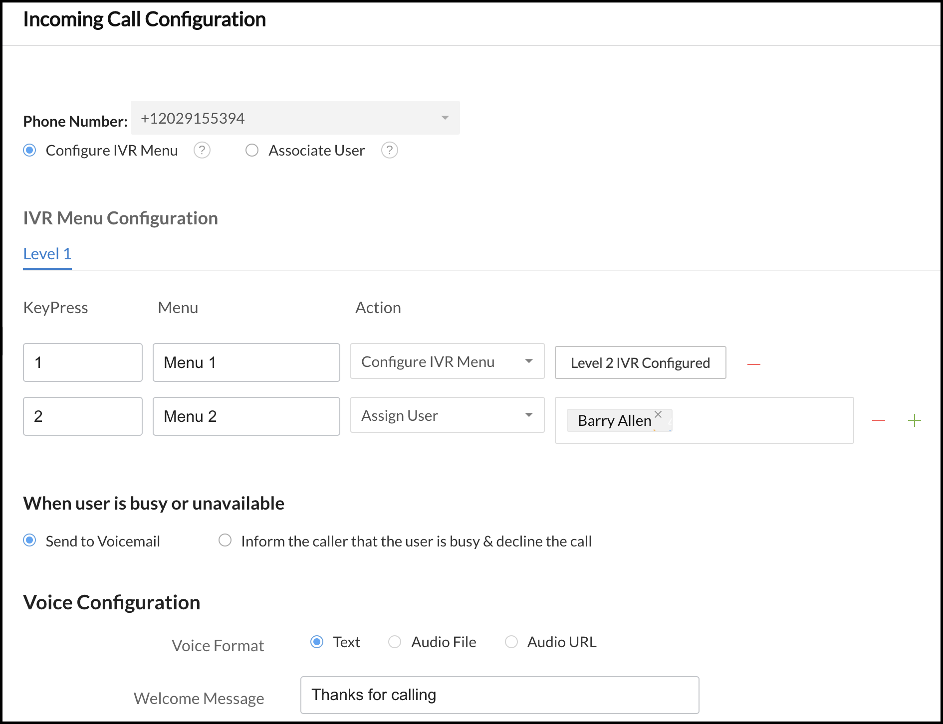Open the Phone Number dropdown
This screenshot has height=724, width=943.
[x=295, y=118]
